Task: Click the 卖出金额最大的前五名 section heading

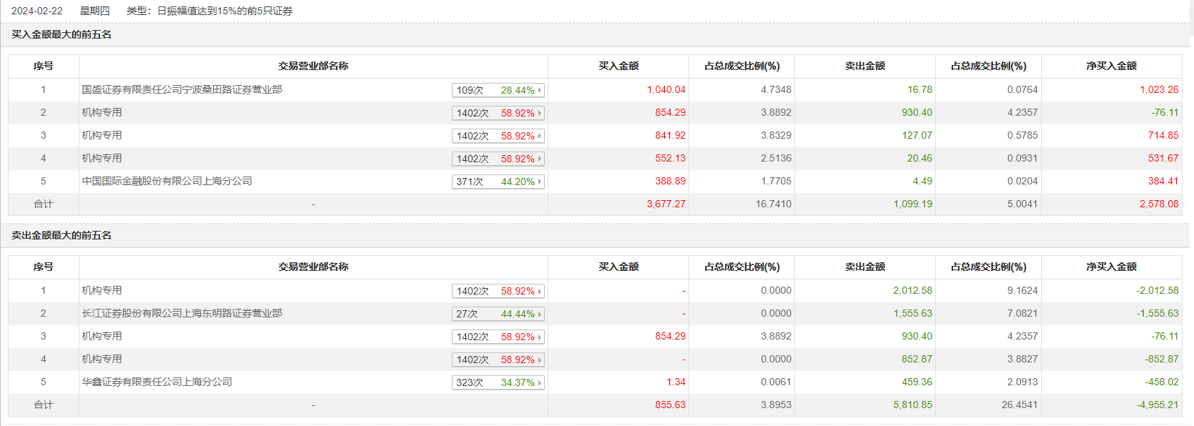Action: click(x=61, y=235)
